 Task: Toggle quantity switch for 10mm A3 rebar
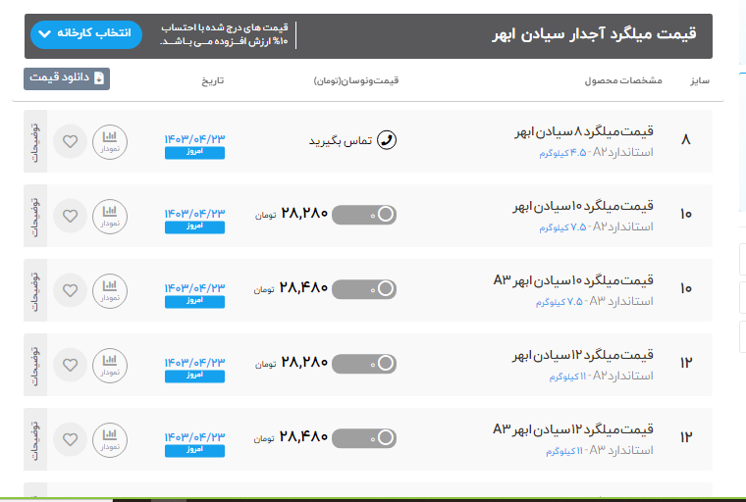pos(364,289)
